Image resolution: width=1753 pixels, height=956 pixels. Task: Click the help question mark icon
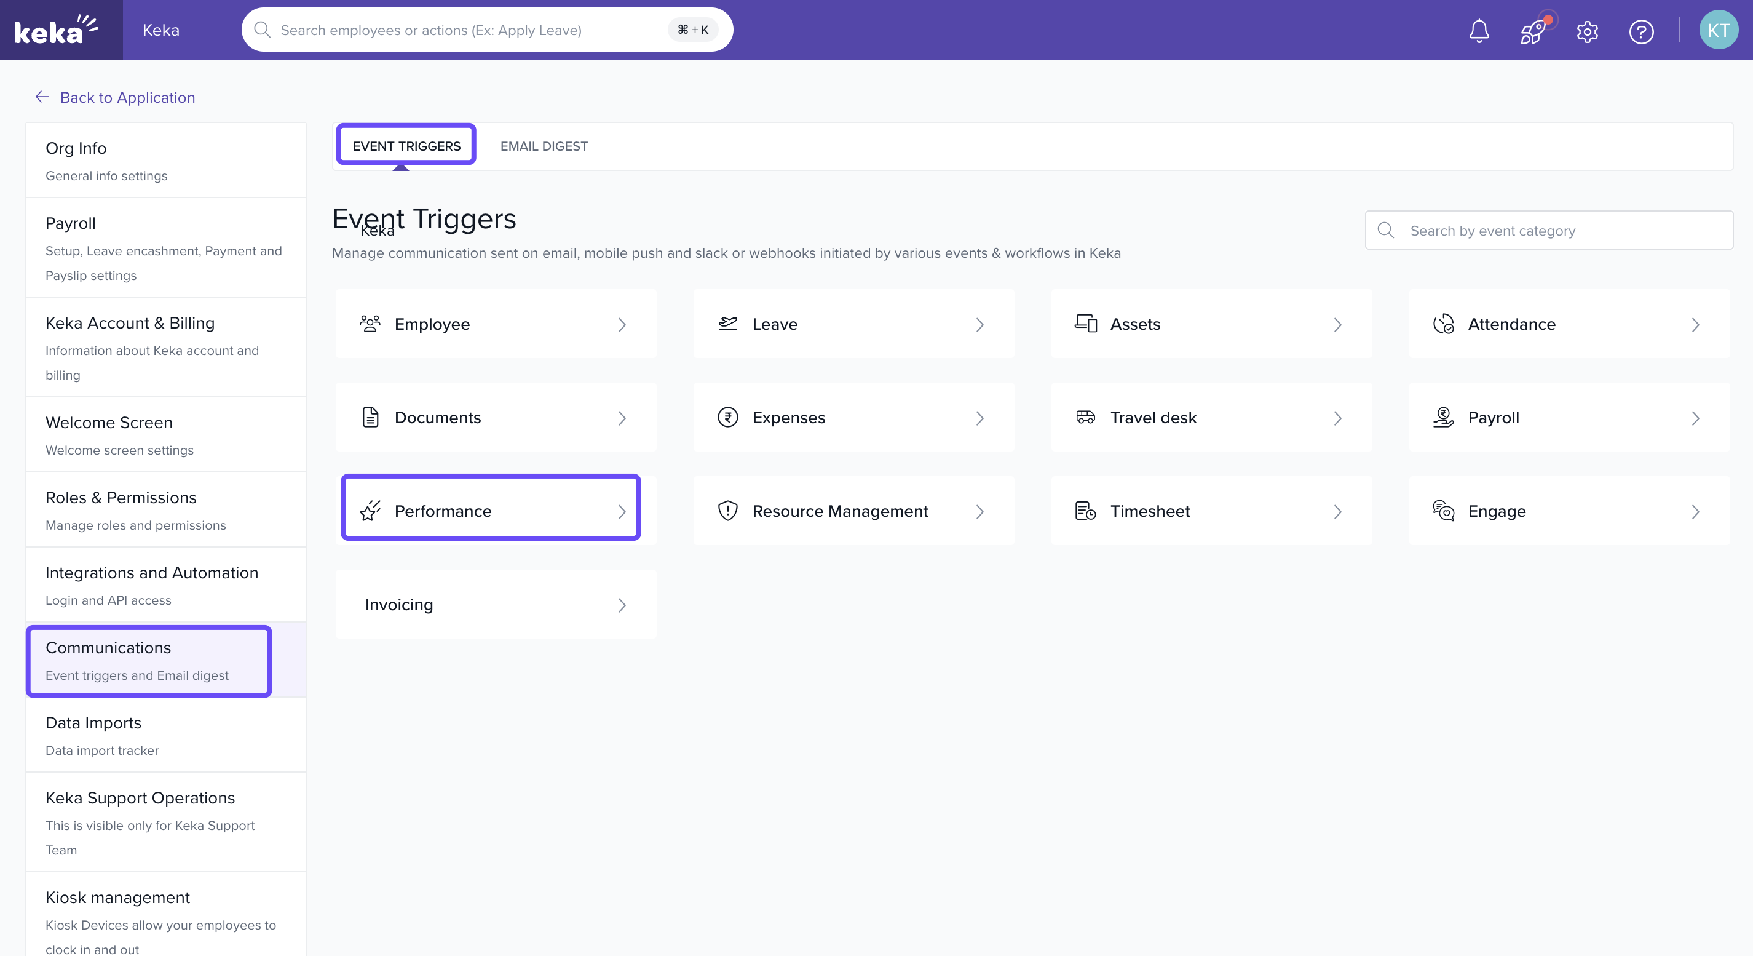(1640, 31)
